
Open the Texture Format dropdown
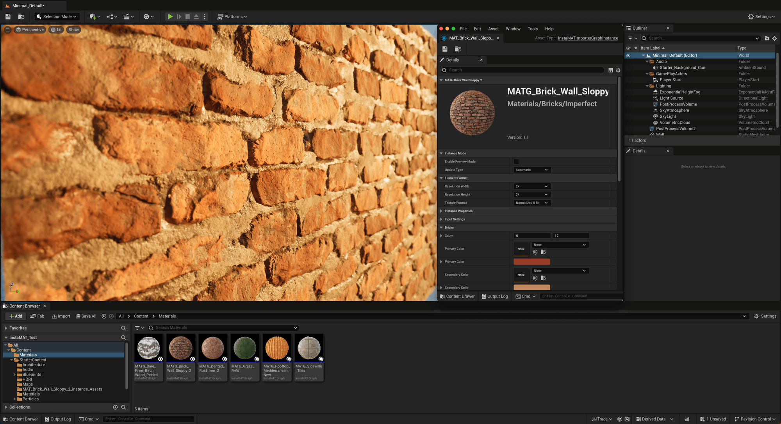tap(532, 202)
